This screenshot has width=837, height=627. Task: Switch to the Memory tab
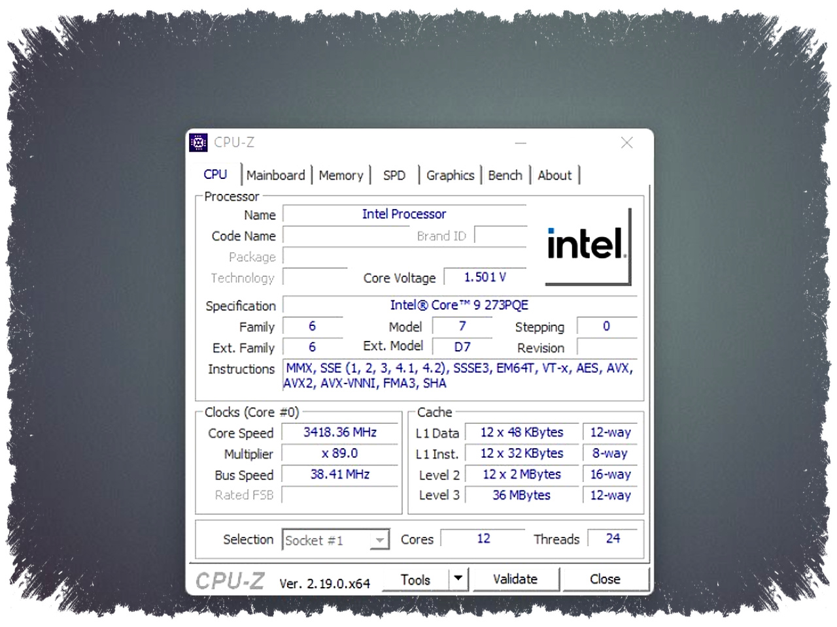pos(341,176)
